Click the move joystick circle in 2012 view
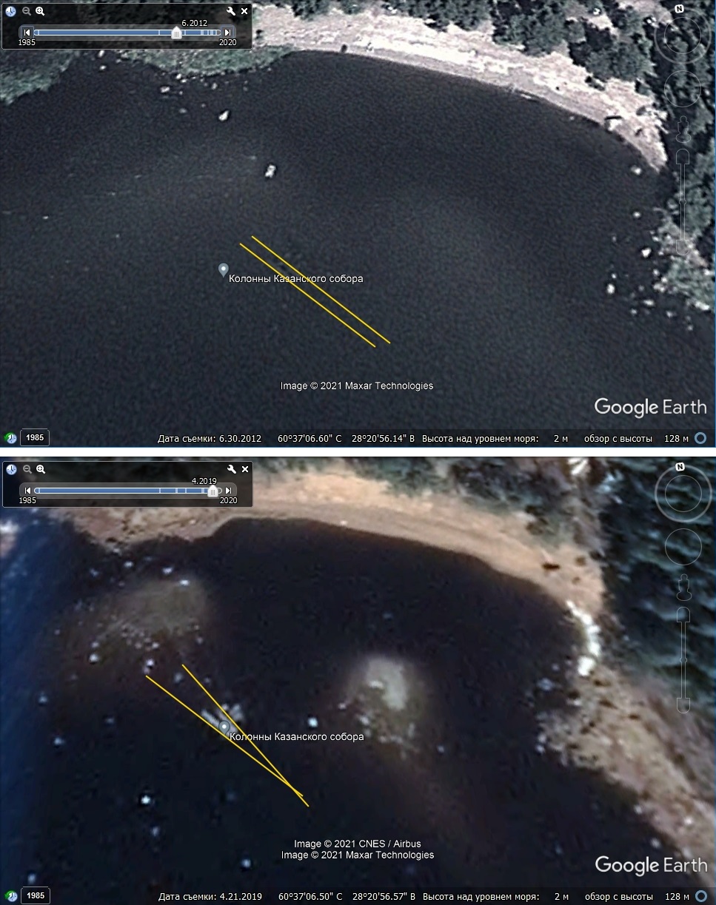 pyautogui.click(x=683, y=89)
